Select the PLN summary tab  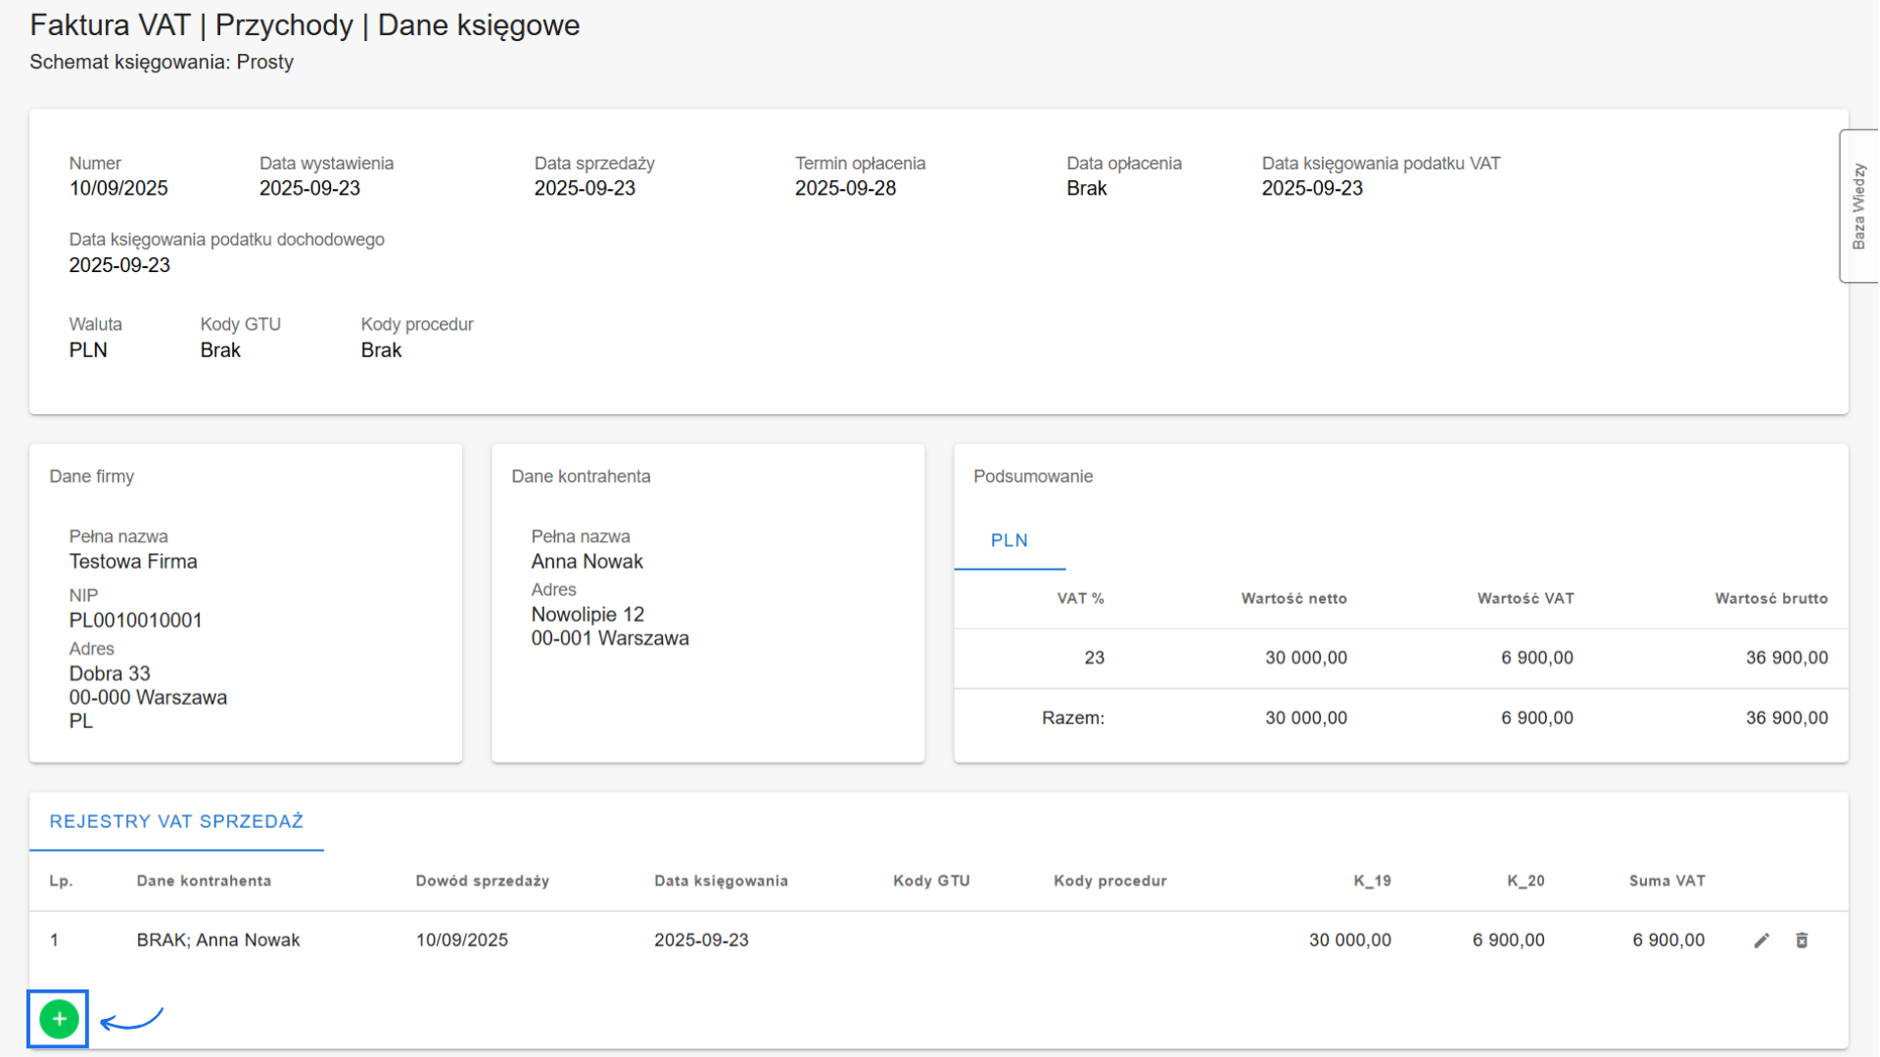(x=1009, y=540)
